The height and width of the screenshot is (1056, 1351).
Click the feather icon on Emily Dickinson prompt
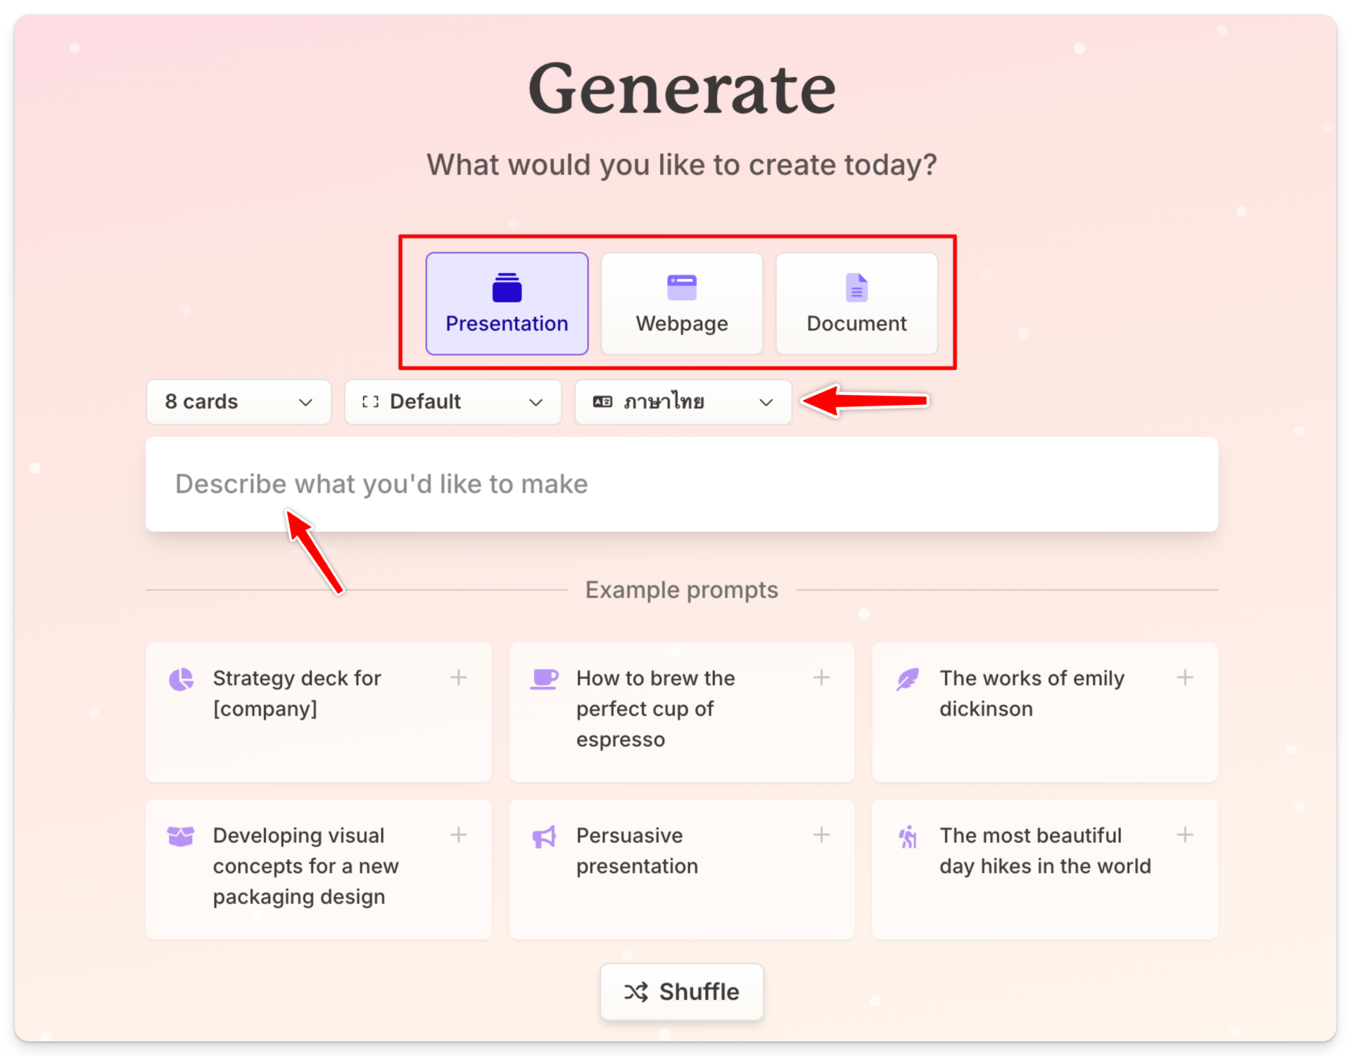pos(907,678)
